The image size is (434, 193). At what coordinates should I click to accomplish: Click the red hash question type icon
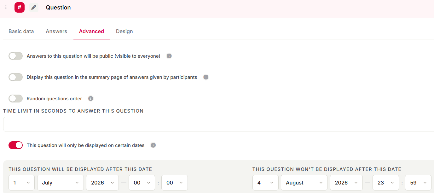[20, 8]
